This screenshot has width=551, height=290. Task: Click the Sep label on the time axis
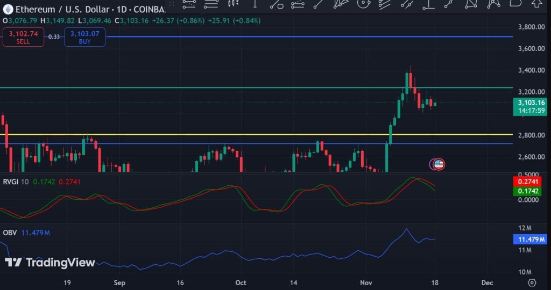(119, 282)
